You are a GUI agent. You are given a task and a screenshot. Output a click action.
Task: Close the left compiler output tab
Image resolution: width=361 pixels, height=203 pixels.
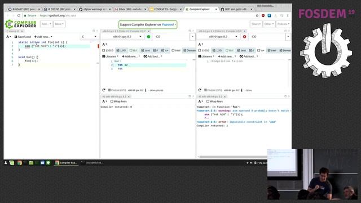[x=129, y=96]
